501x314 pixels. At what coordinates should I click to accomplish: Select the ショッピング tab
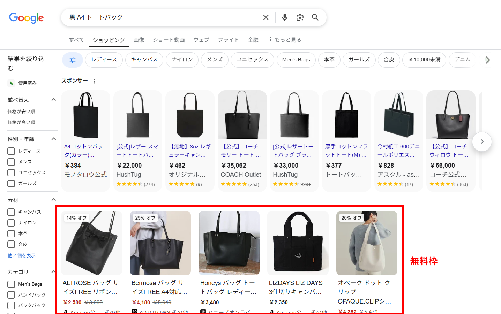point(109,40)
